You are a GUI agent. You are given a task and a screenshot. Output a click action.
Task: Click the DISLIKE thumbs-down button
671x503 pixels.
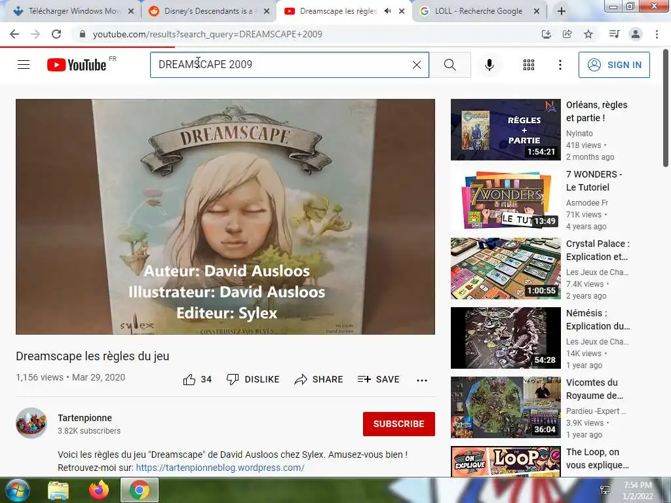coord(253,379)
